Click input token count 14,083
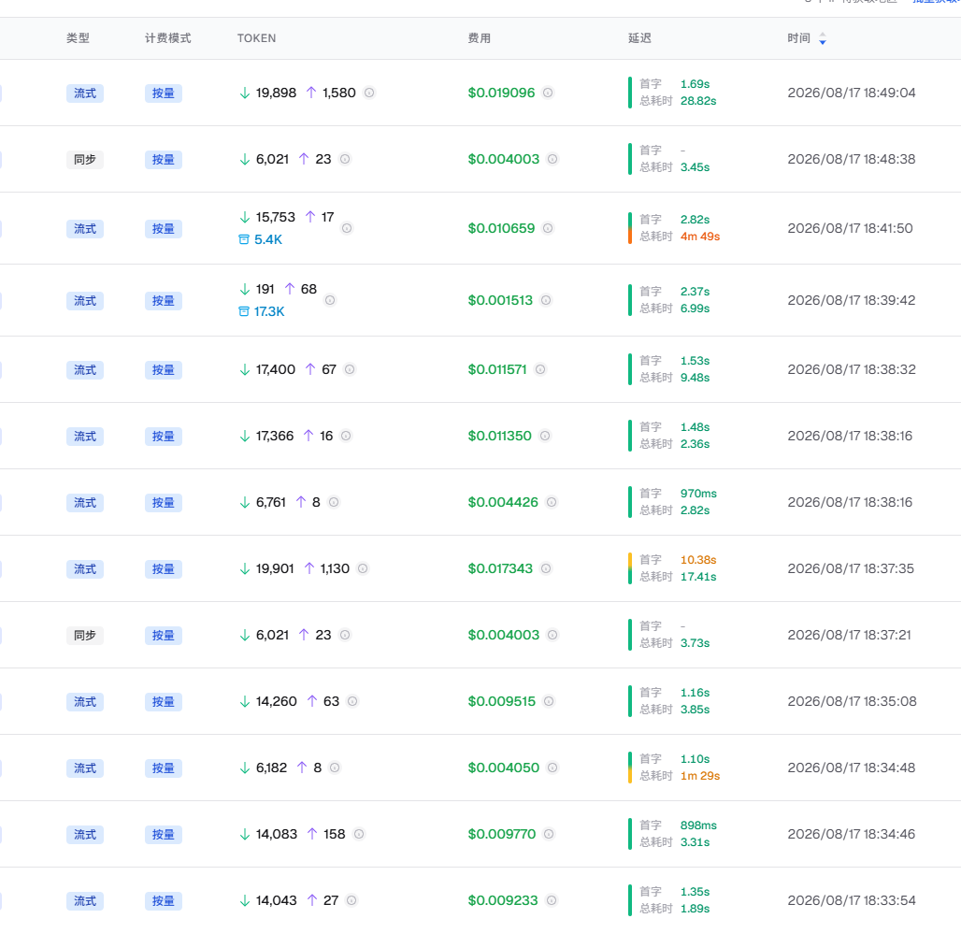Image resolution: width=961 pixels, height=933 pixels. pyautogui.click(x=277, y=834)
